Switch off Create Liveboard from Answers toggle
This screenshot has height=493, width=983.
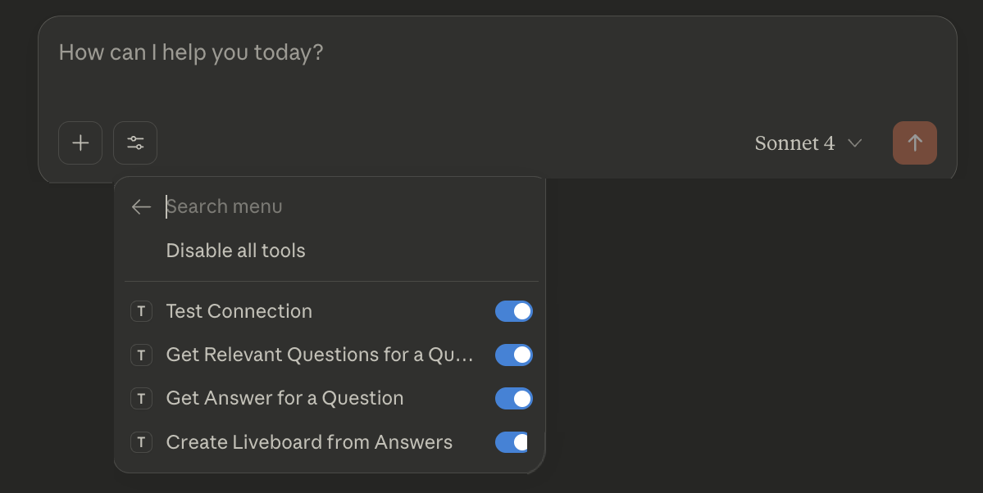[x=512, y=442]
